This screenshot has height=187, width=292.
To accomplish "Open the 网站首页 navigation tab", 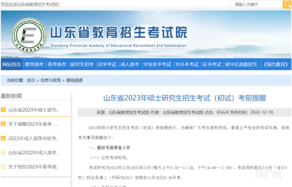I will [11, 64].
